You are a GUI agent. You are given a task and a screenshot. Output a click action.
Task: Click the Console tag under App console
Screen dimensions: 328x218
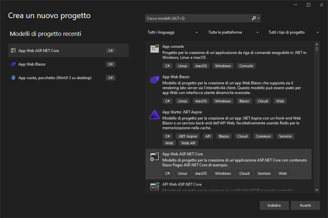pos(246,66)
